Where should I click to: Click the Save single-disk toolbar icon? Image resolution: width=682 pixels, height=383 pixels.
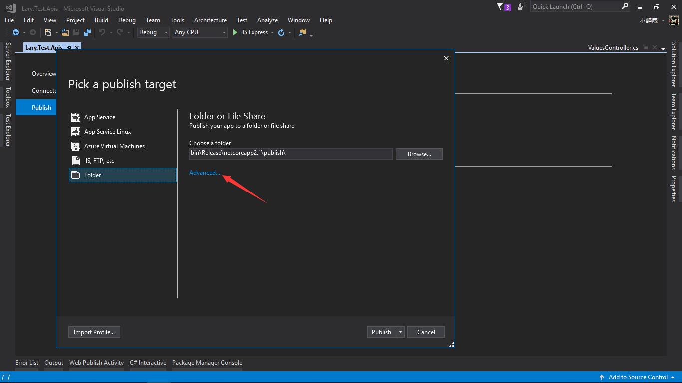pos(76,32)
